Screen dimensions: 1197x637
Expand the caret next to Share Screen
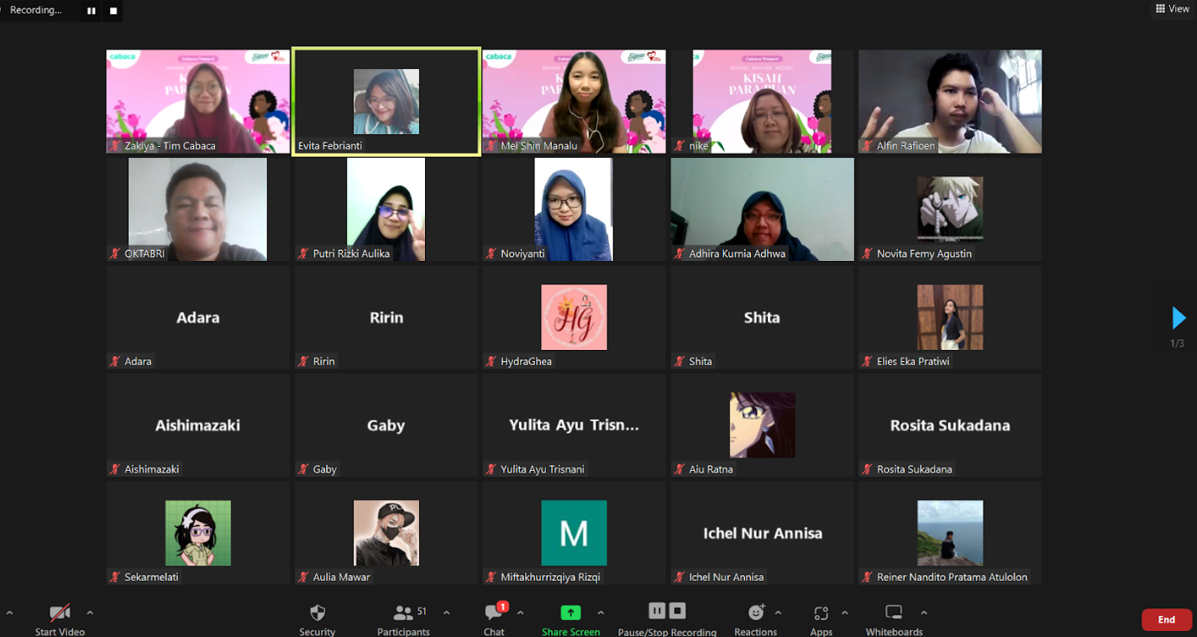pyautogui.click(x=601, y=613)
